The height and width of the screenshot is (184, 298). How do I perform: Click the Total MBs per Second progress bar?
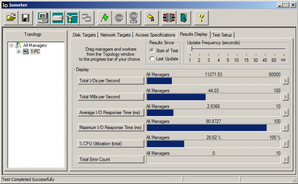(x=213, y=97)
